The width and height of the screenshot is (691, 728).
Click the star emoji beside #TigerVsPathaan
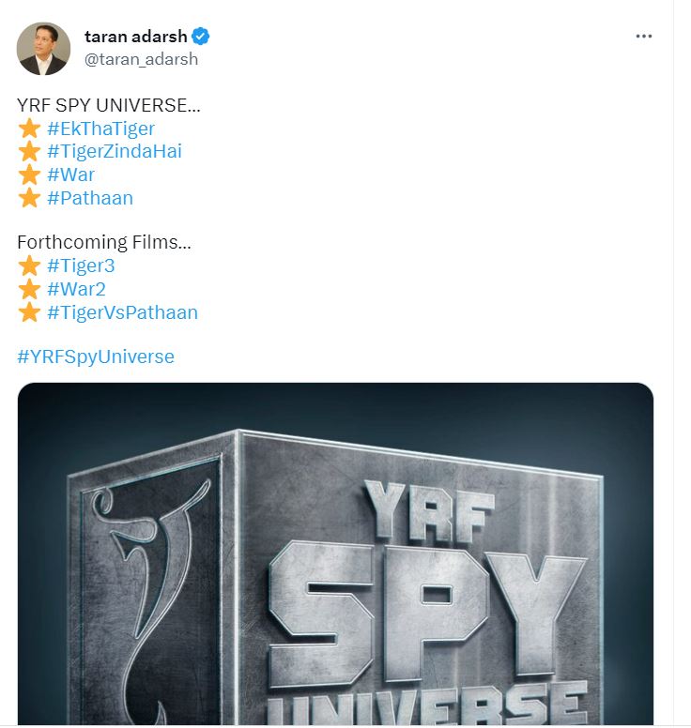(x=29, y=312)
